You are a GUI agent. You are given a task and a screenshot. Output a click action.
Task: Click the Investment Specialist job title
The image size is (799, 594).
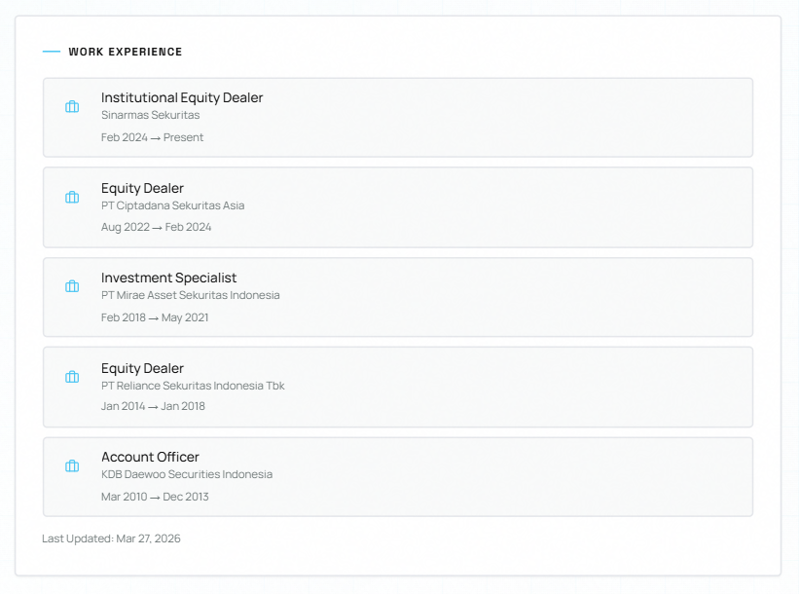click(168, 278)
